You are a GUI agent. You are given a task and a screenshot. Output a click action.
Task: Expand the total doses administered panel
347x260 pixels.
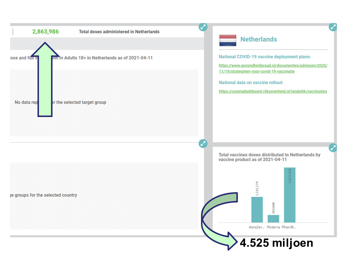(203, 27)
